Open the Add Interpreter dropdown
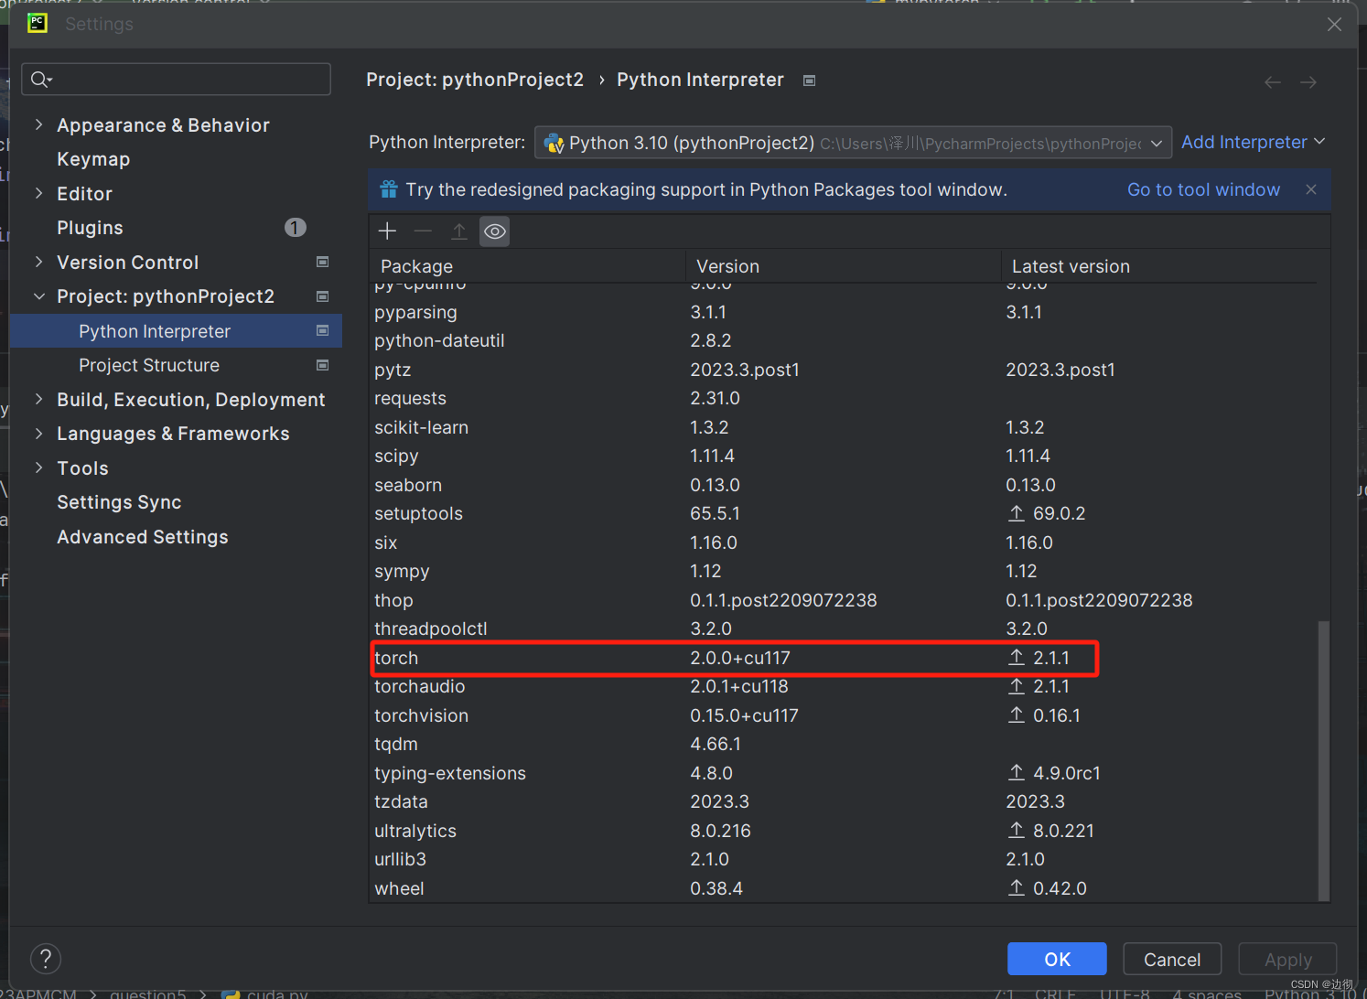The image size is (1367, 999). (x=1253, y=142)
